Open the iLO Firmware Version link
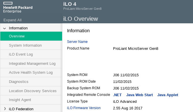This screenshot has height=112, width=193. point(84,108)
